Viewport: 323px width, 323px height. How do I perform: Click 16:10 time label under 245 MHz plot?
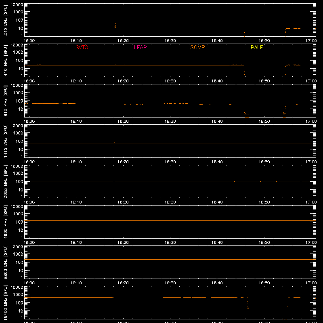pyautogui.click(x=76, y=41)
